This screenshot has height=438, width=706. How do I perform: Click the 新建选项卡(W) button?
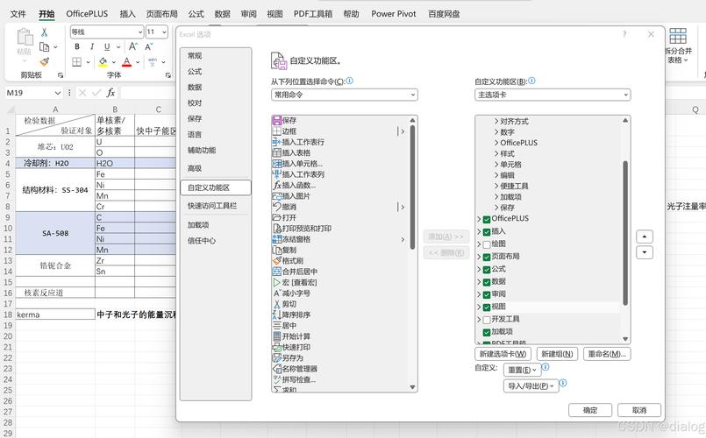(x=503, y=354)
